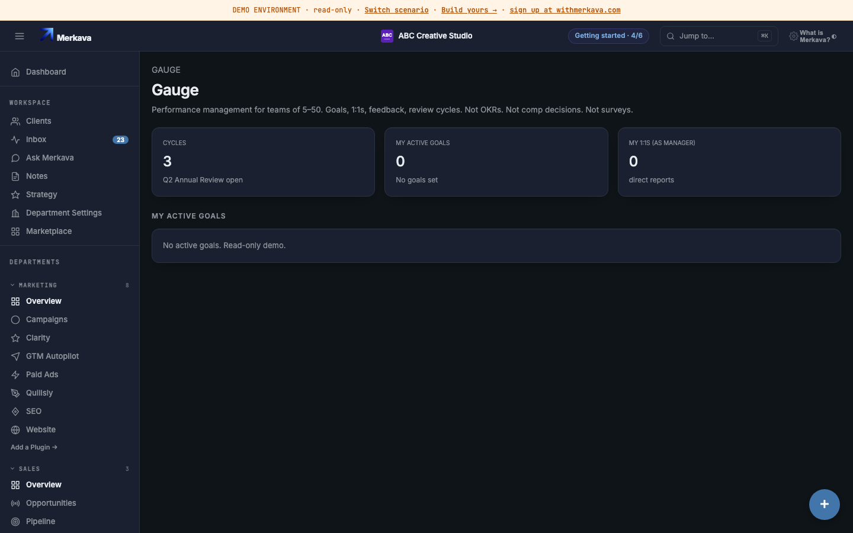Click Add a Plugin link
This screenshot has height=533, width=853.
[34, 448]
